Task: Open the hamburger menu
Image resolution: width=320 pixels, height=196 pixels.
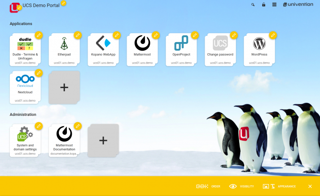Action: 274,4
